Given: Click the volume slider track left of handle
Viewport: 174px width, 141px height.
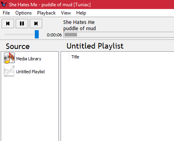Looking at the screenshot, I should click(x=20, y=34).
